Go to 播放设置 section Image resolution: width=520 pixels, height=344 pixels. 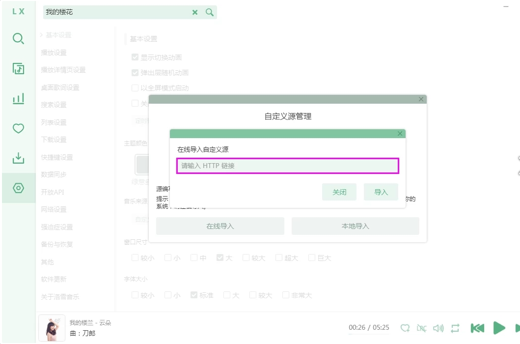[x=54, y=53]
